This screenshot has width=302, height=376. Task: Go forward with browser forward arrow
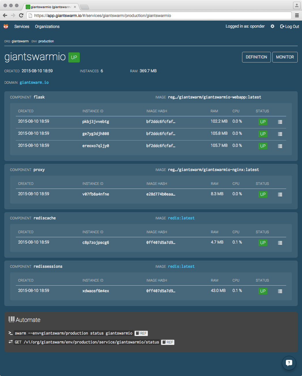13,16
